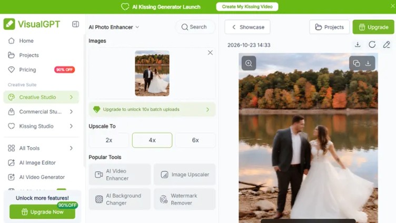Select 4x upscale option
The image size is (396, 223).
152,140
